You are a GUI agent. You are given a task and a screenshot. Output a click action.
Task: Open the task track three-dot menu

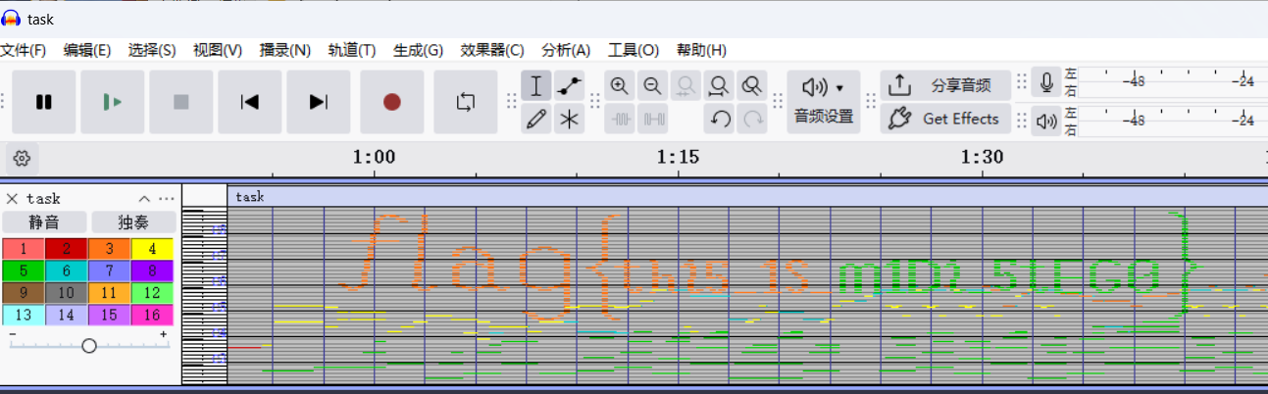click(167, 198)
